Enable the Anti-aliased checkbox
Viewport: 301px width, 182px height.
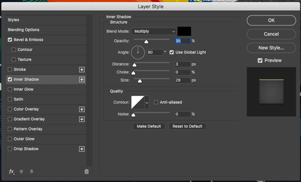click(156, 102)
